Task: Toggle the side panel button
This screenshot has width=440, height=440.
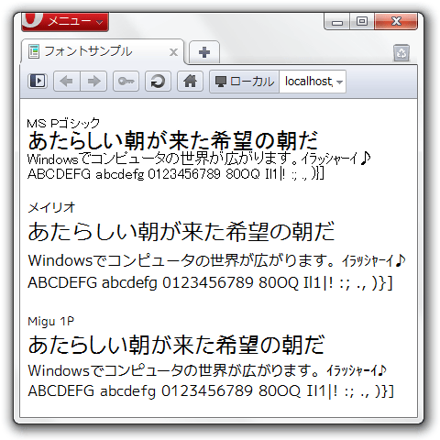Action: [x=38, y=82]
